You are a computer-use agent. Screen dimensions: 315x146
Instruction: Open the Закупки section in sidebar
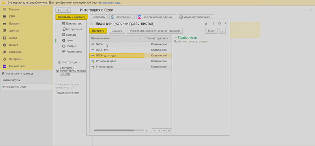14,31
